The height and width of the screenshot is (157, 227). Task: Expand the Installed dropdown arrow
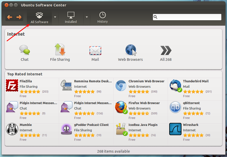click(87, 17)
